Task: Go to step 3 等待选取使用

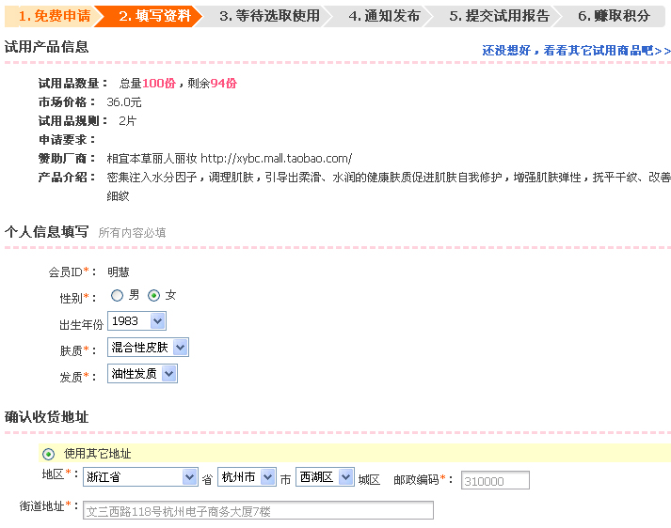Action: click(268, 16)
